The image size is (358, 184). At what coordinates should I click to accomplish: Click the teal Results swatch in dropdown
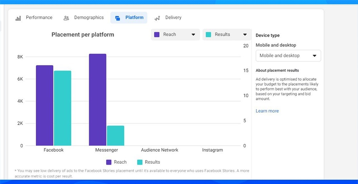[208, 35]
